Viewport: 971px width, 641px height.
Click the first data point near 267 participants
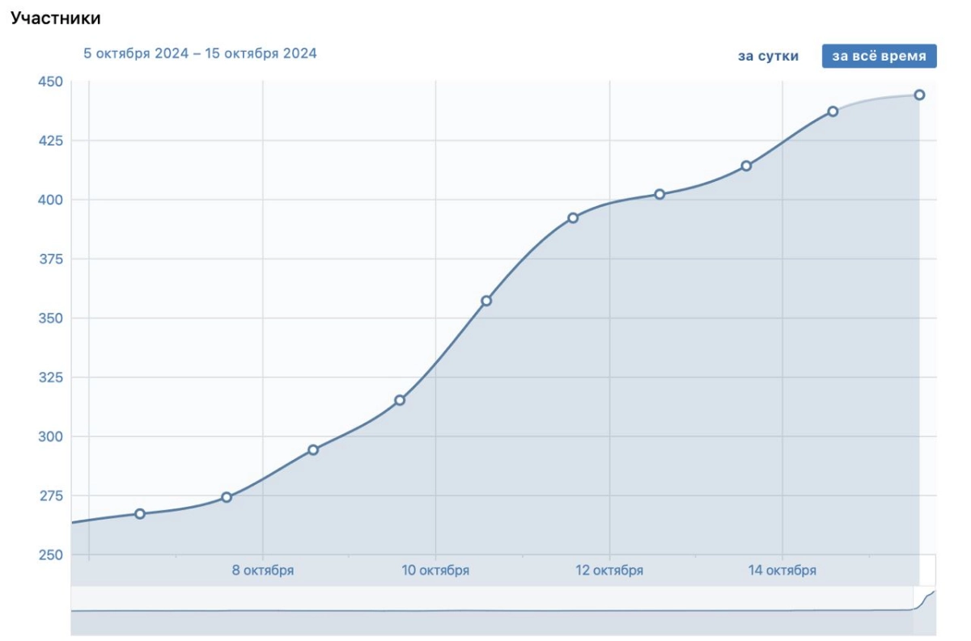tap(140, 513)
